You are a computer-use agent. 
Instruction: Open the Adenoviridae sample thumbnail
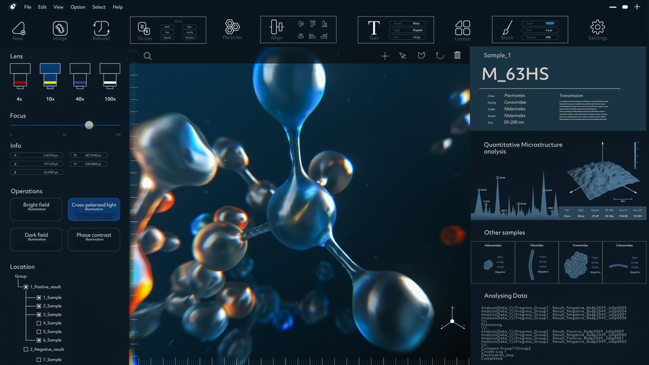click(x=493, y=263)
